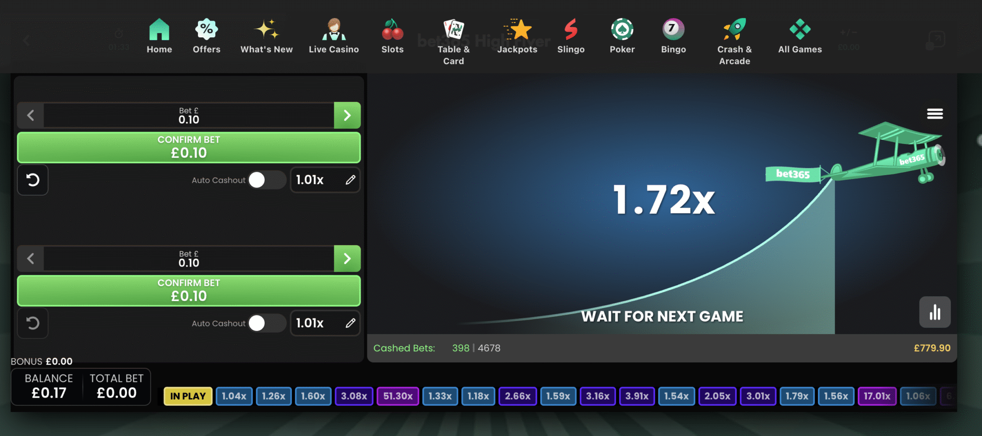
Task: Select history result 1.79x
Action: click(x=797, y=396)
